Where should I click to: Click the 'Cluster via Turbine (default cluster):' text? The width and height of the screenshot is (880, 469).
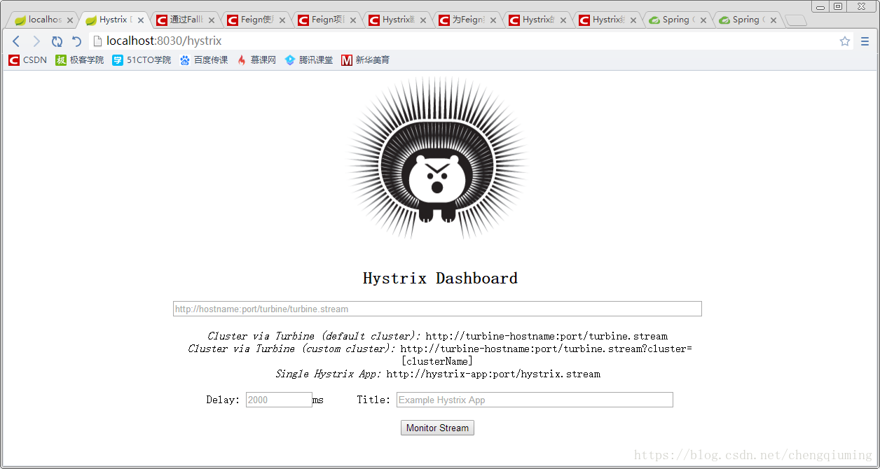coord(314,336)
